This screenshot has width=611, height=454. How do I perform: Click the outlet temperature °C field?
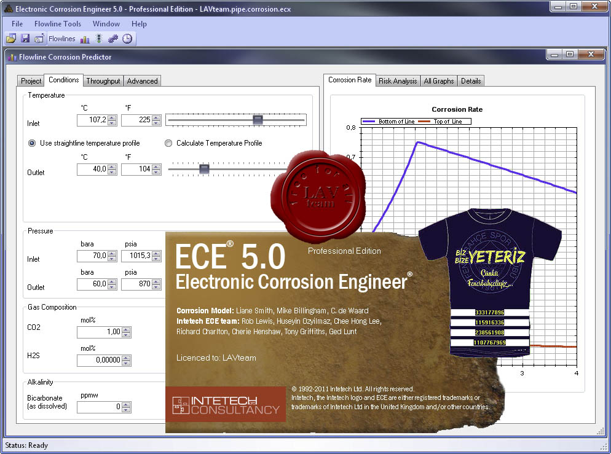[x=92, y=169]
